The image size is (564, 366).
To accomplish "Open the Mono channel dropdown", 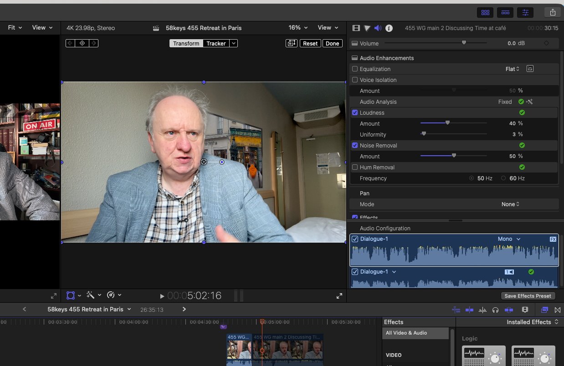I will pos(509,239).
